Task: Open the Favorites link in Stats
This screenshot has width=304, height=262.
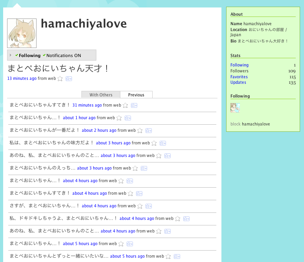Action: pyautogui.click(x=239, y=77)
